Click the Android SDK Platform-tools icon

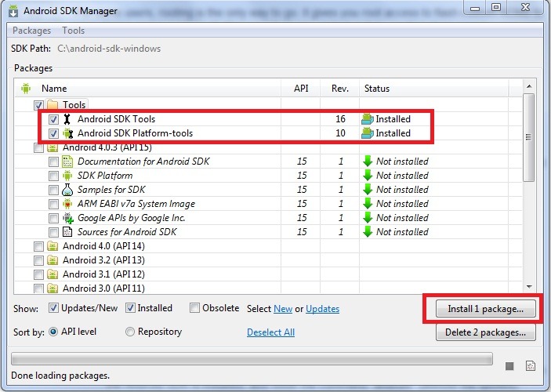click(68, 133)
